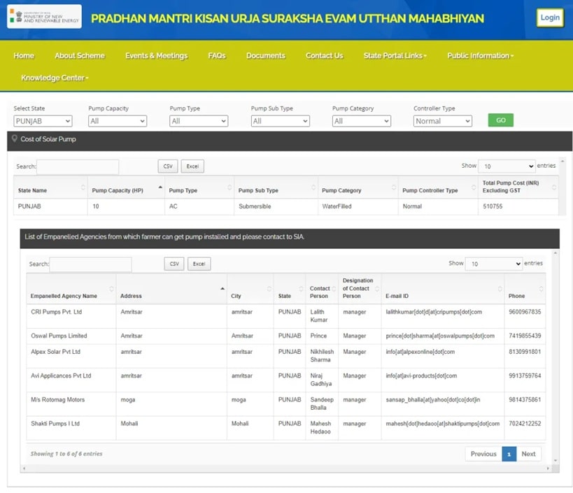Click the Login button
This screenshot has width=573, height=493.
coord(550,17)
